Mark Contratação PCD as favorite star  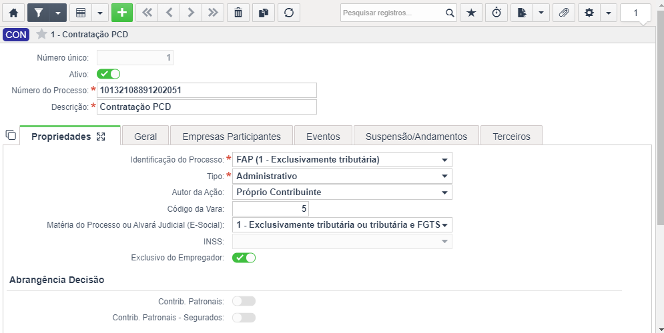tap(41, 34)
